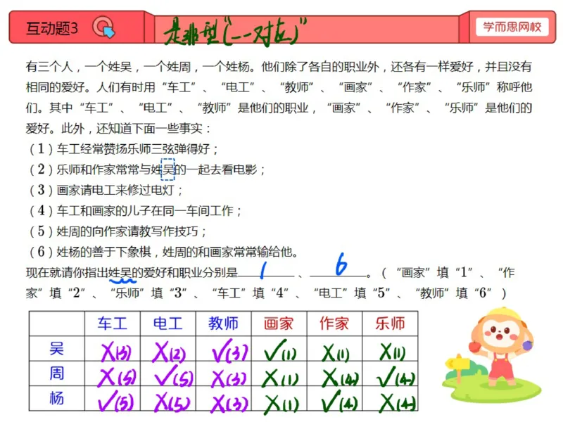Click clue (3) 画家请电工来修过电灯
Image resolution: width=563 pixels, height=422 pixels.
pos(106,190)
